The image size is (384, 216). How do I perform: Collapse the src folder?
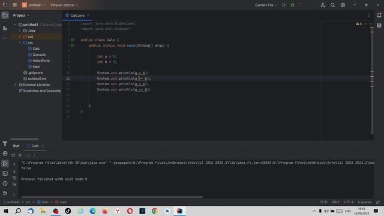click(x=20, y=43)
